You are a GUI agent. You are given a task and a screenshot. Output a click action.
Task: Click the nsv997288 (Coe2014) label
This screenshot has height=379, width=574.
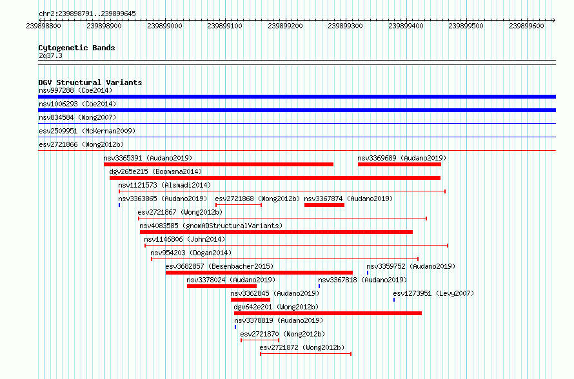pyautogui.click(x=75, y=90)
